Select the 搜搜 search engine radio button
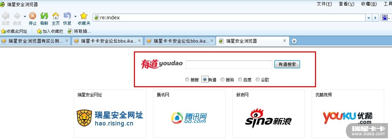 (x=187, y=80)
